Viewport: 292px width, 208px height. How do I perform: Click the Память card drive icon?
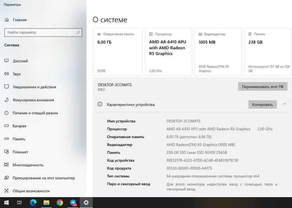tap(250, 34)
